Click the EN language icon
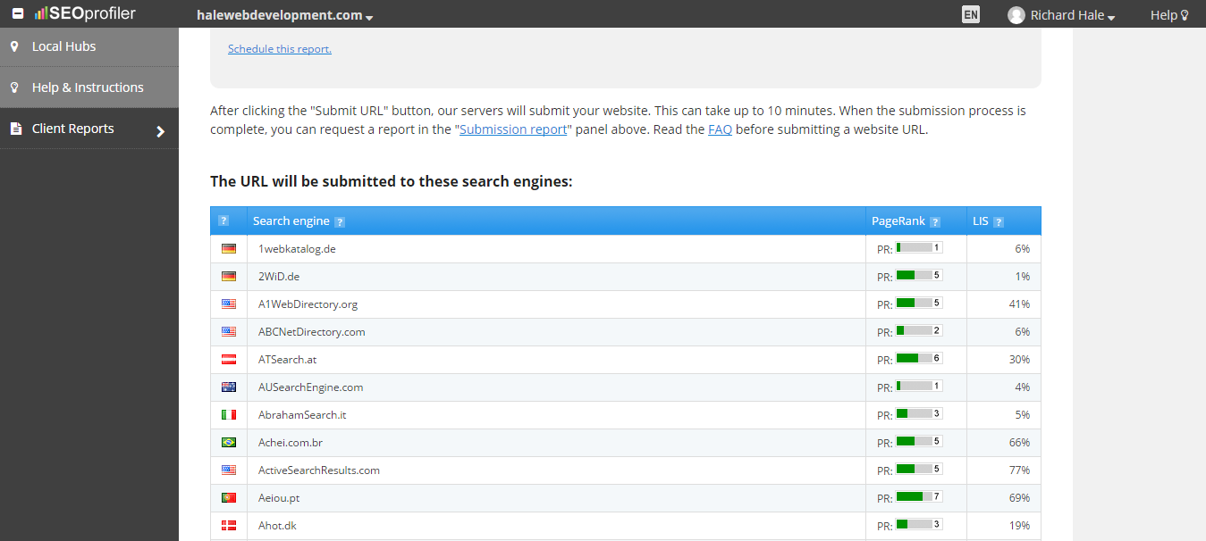 971,14
